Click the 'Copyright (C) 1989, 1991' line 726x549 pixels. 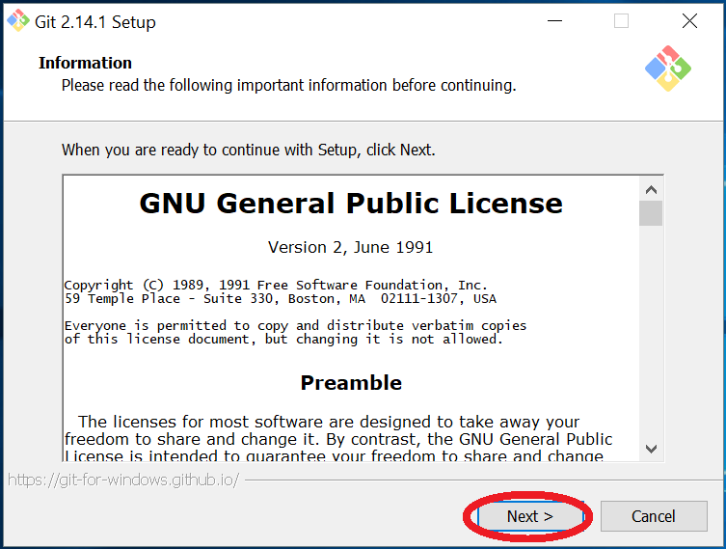(276, 285)
